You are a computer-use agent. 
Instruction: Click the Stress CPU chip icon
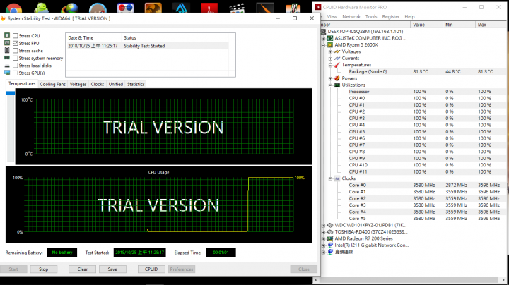tap(7, 35)
